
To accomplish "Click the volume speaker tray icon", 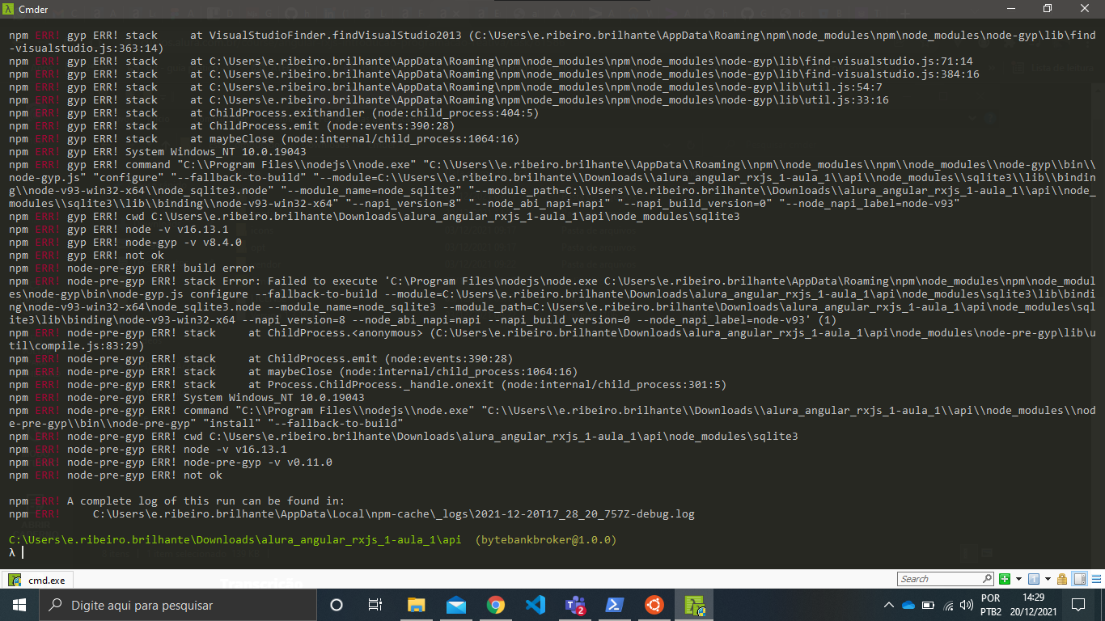I will point(967,605).
